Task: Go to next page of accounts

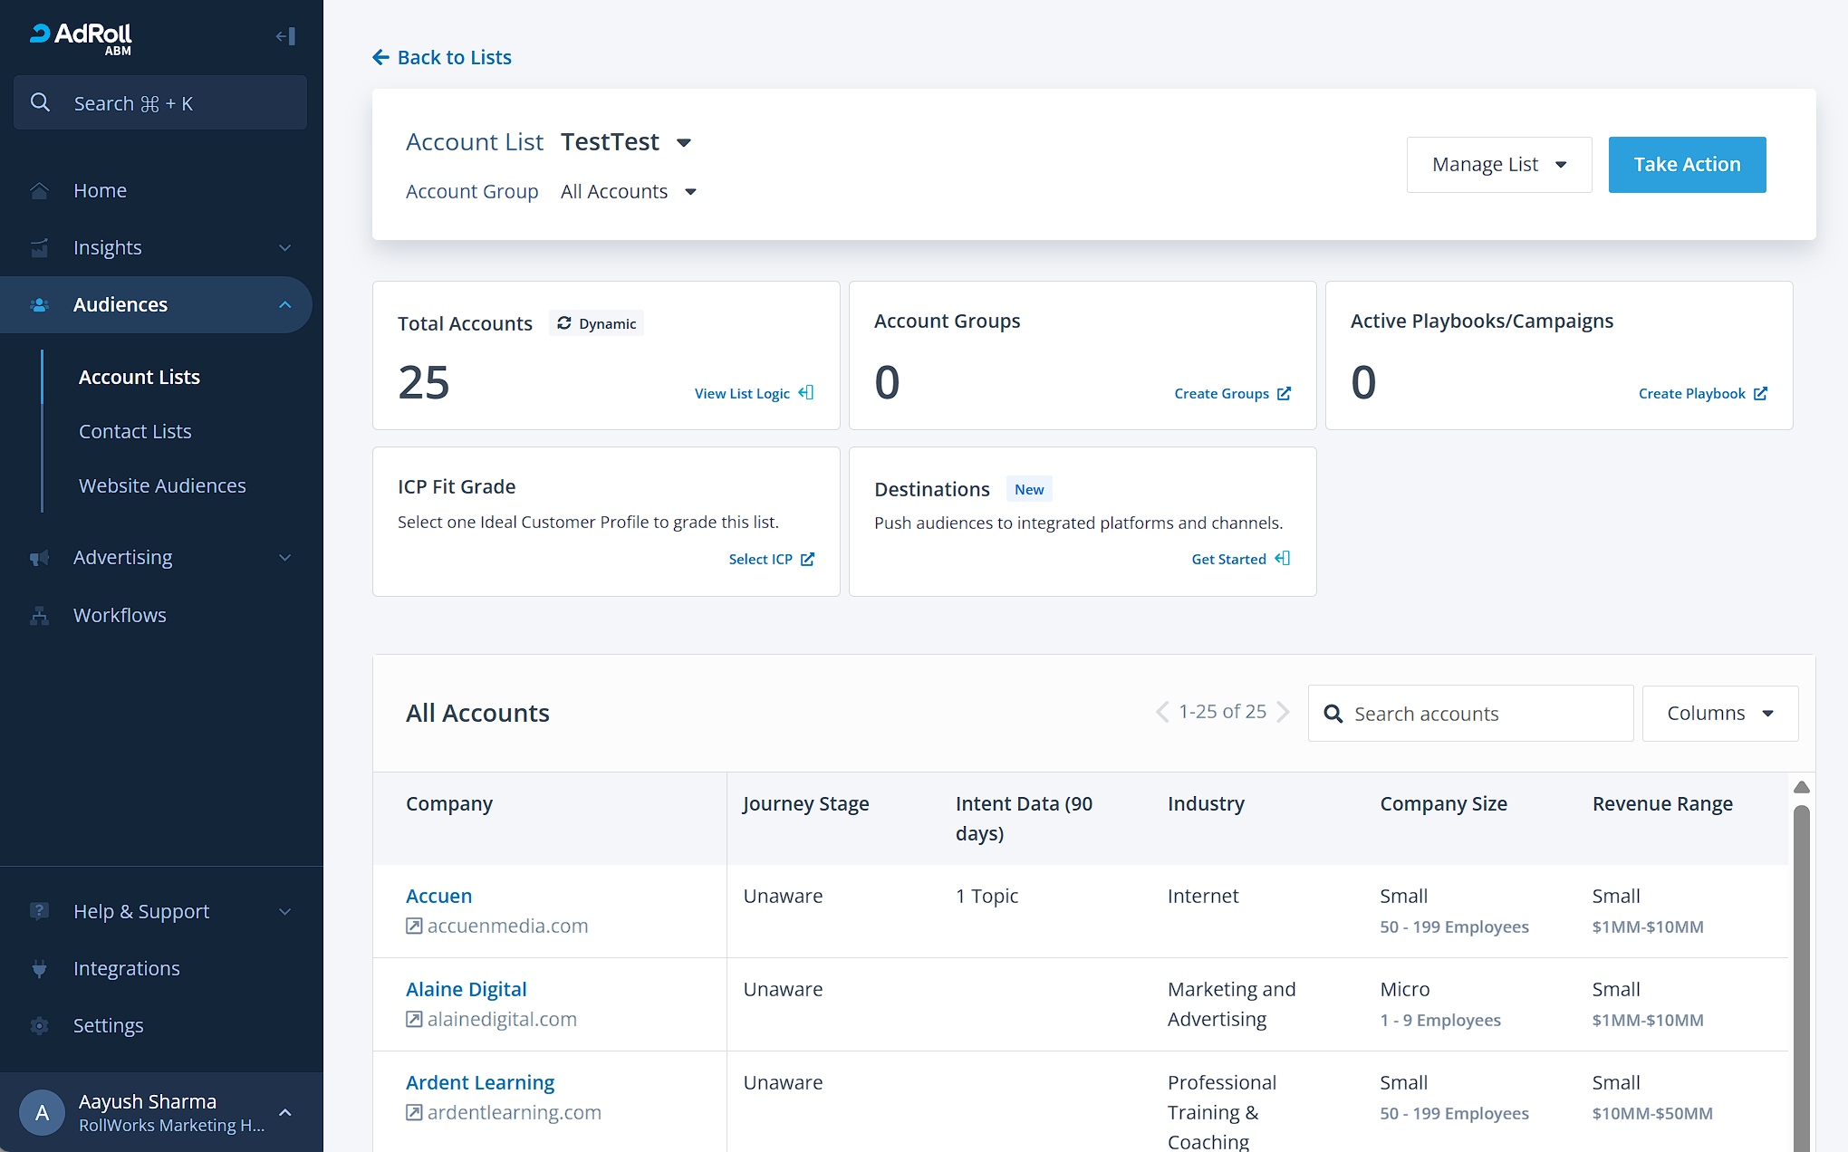Action: pos(1283,712)
